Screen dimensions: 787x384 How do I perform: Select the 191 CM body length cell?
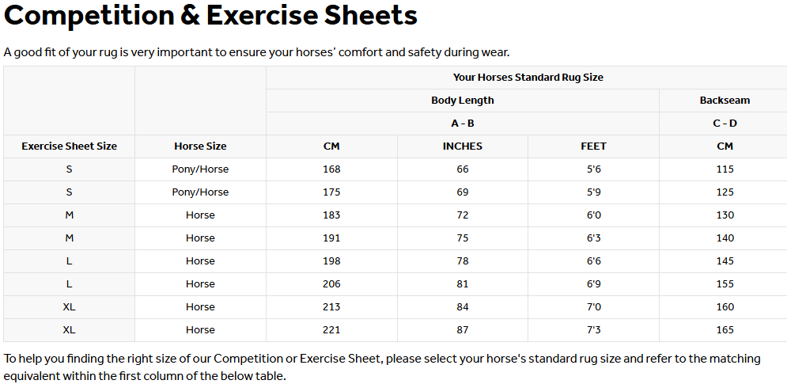pyautogui.click(x=331, y=238)
